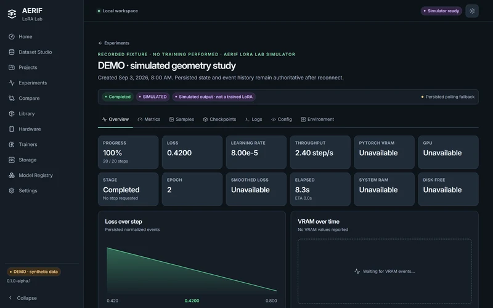Image resolution: width=493 pixels, height=308 pixels.
Task: Click the Experiments pulse icon in sidebar
Action: (12, 83)
